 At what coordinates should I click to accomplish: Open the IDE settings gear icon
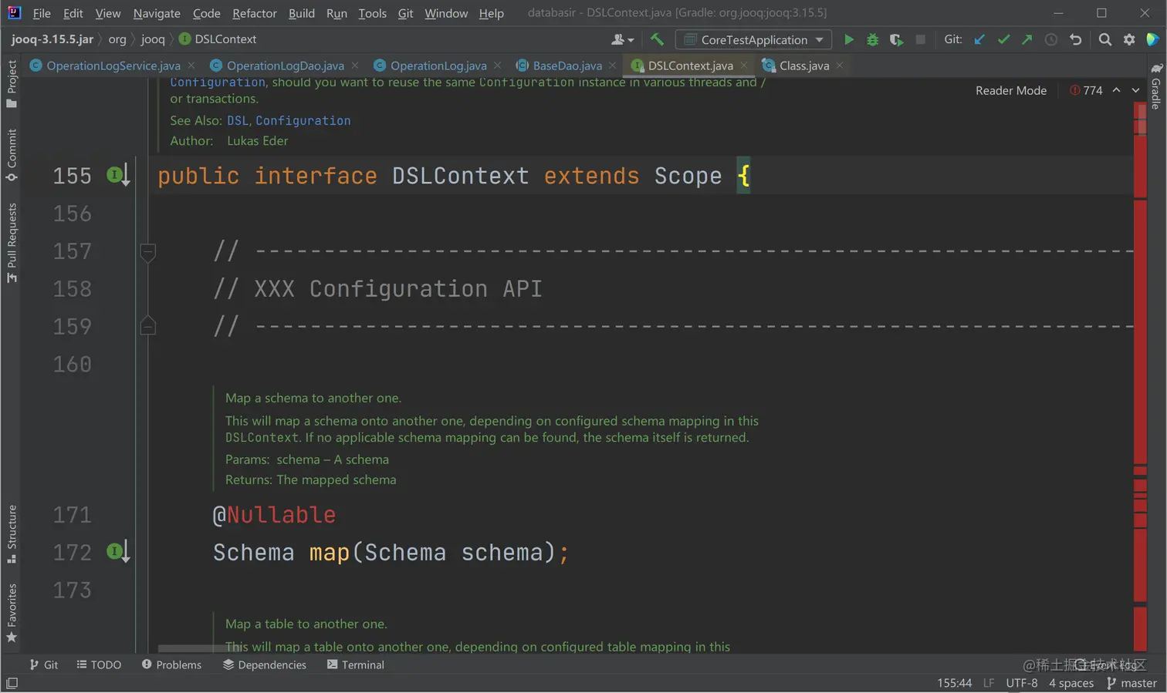(1129, 39)
